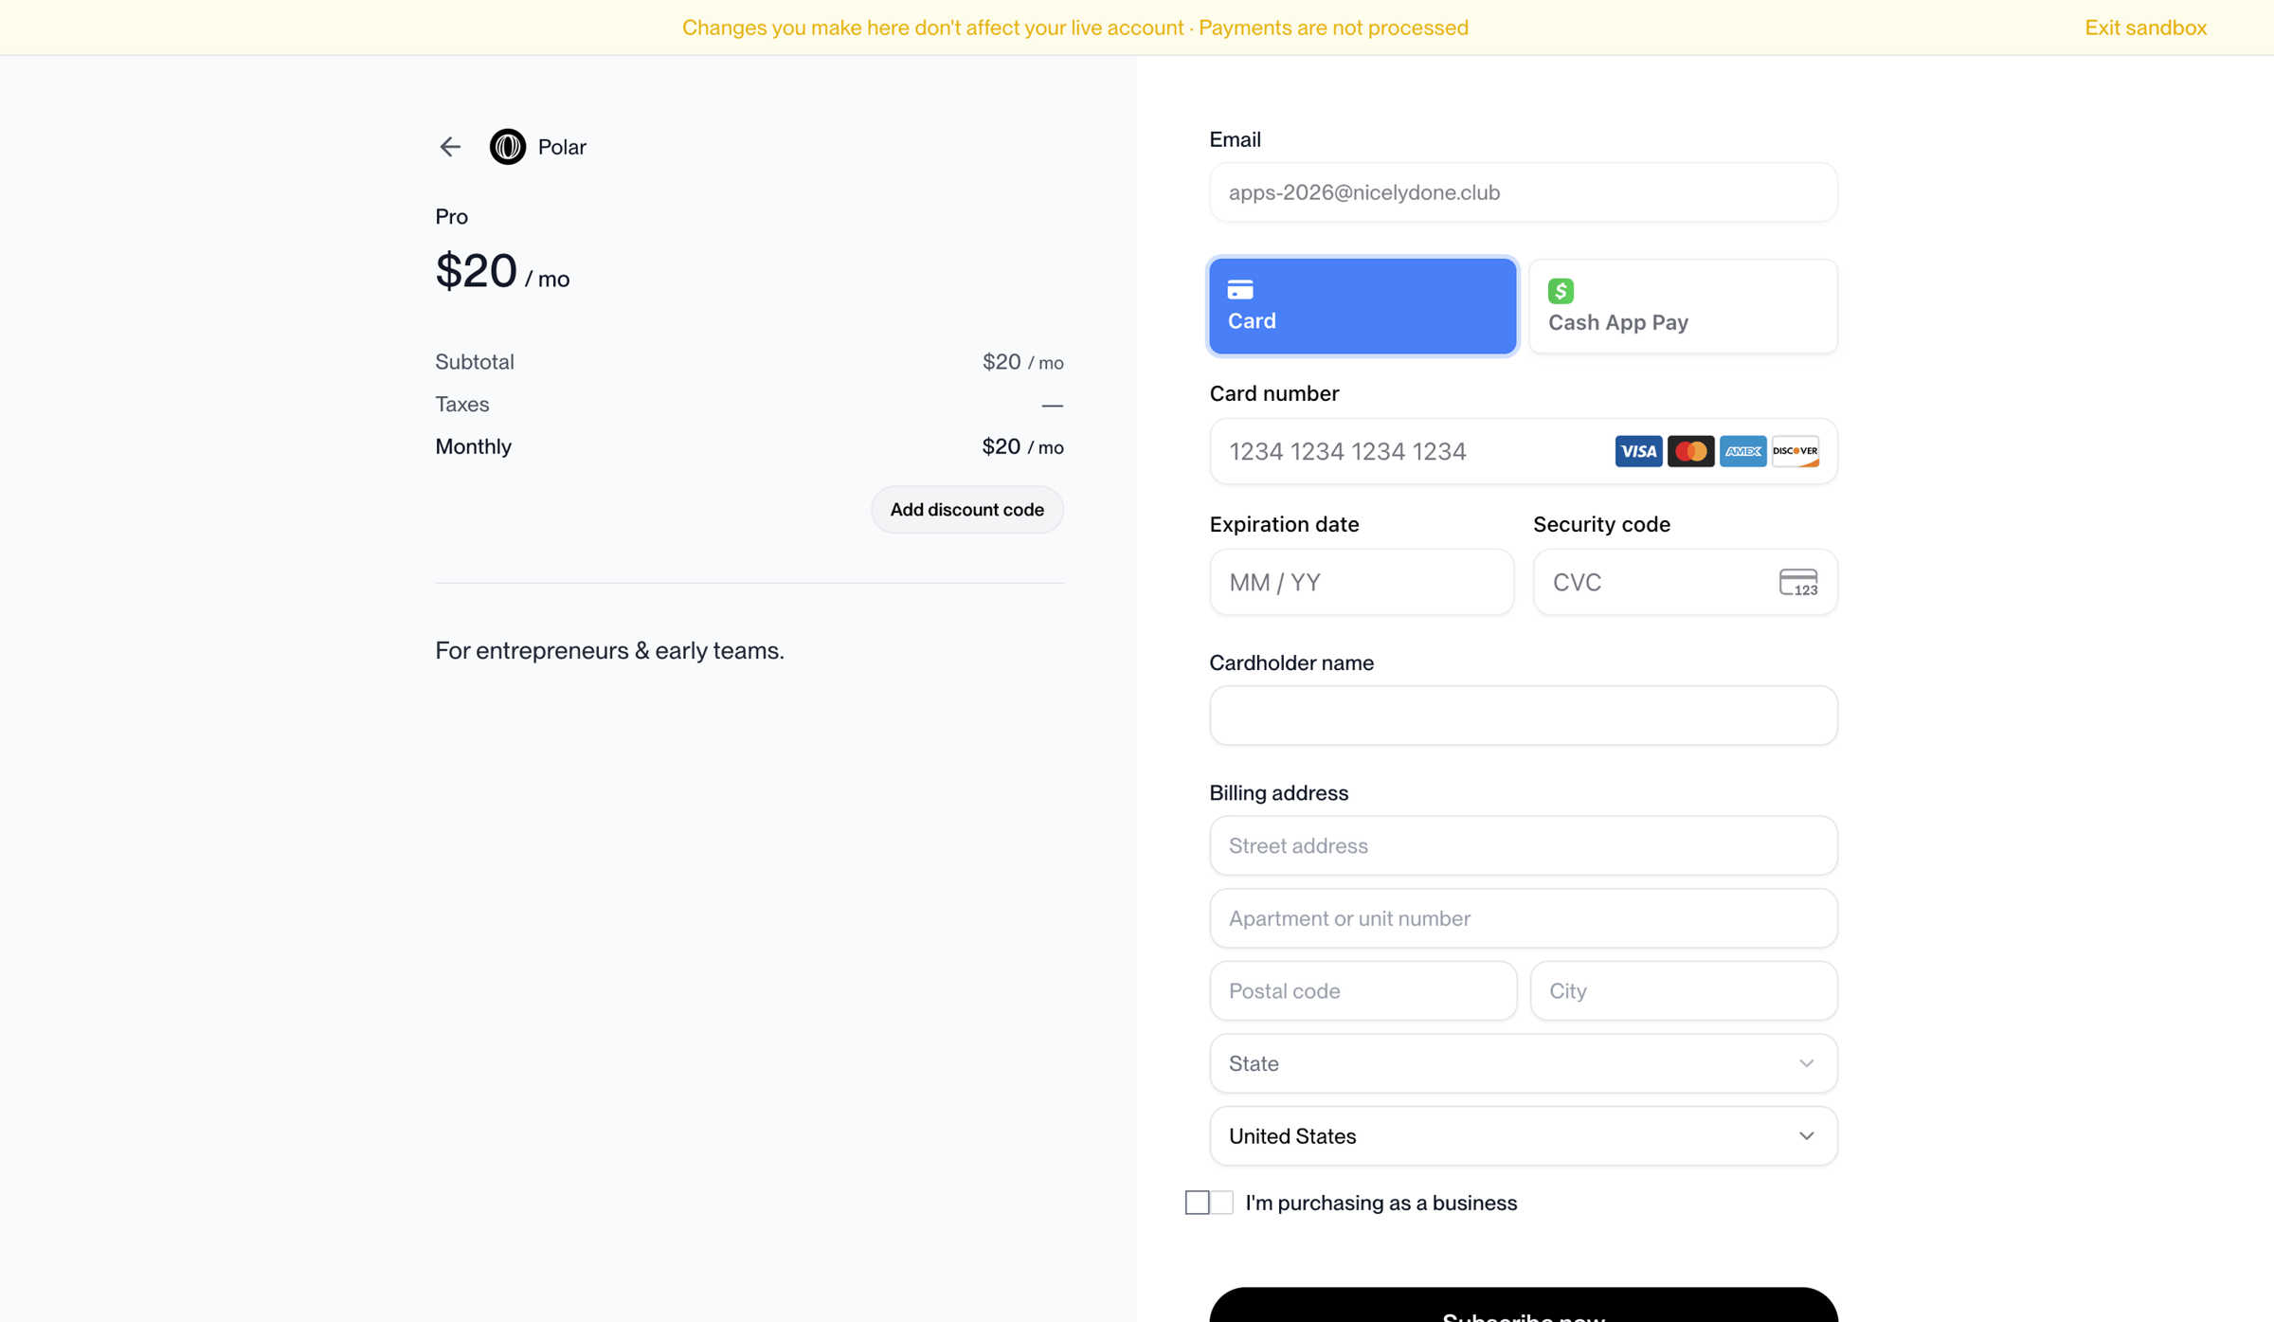Click the sandbox notice banner text

pos(1074,27)
